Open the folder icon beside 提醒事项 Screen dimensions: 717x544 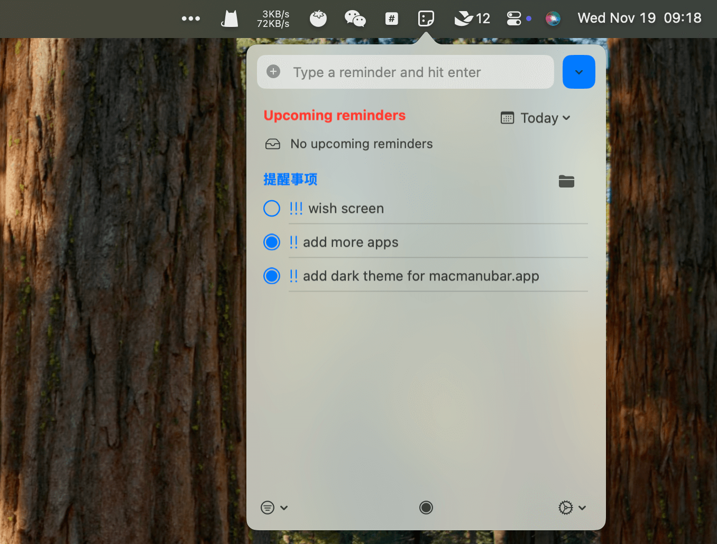point(566,181)
